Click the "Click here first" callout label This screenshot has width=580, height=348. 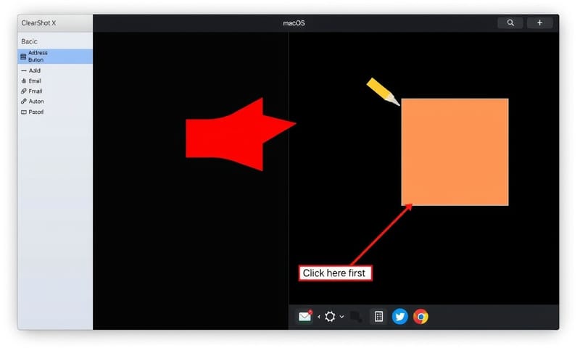point(336,273)
